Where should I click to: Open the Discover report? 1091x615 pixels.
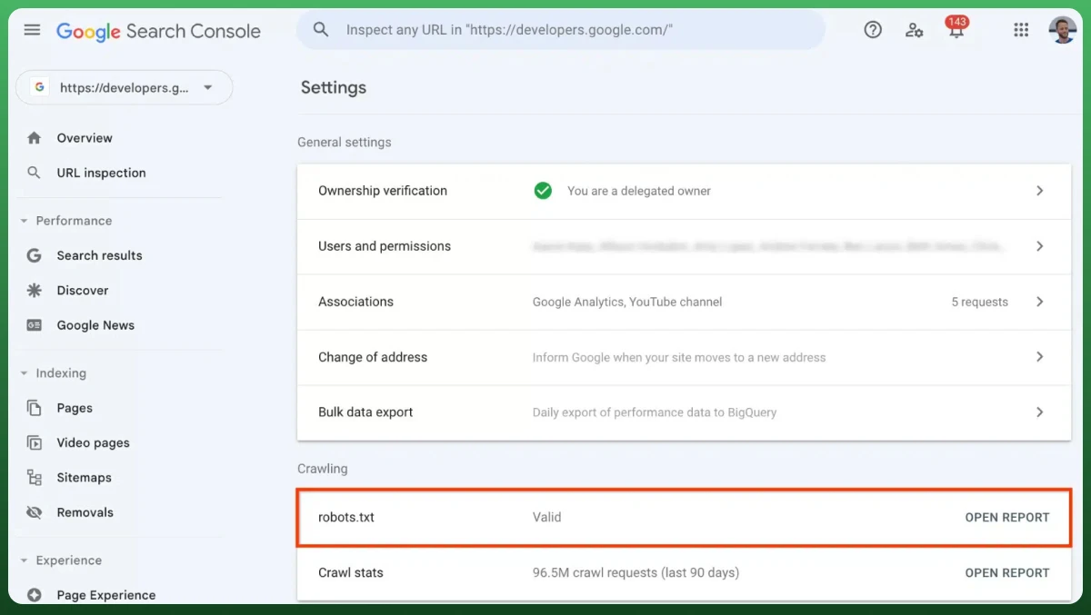click(83, 291)
